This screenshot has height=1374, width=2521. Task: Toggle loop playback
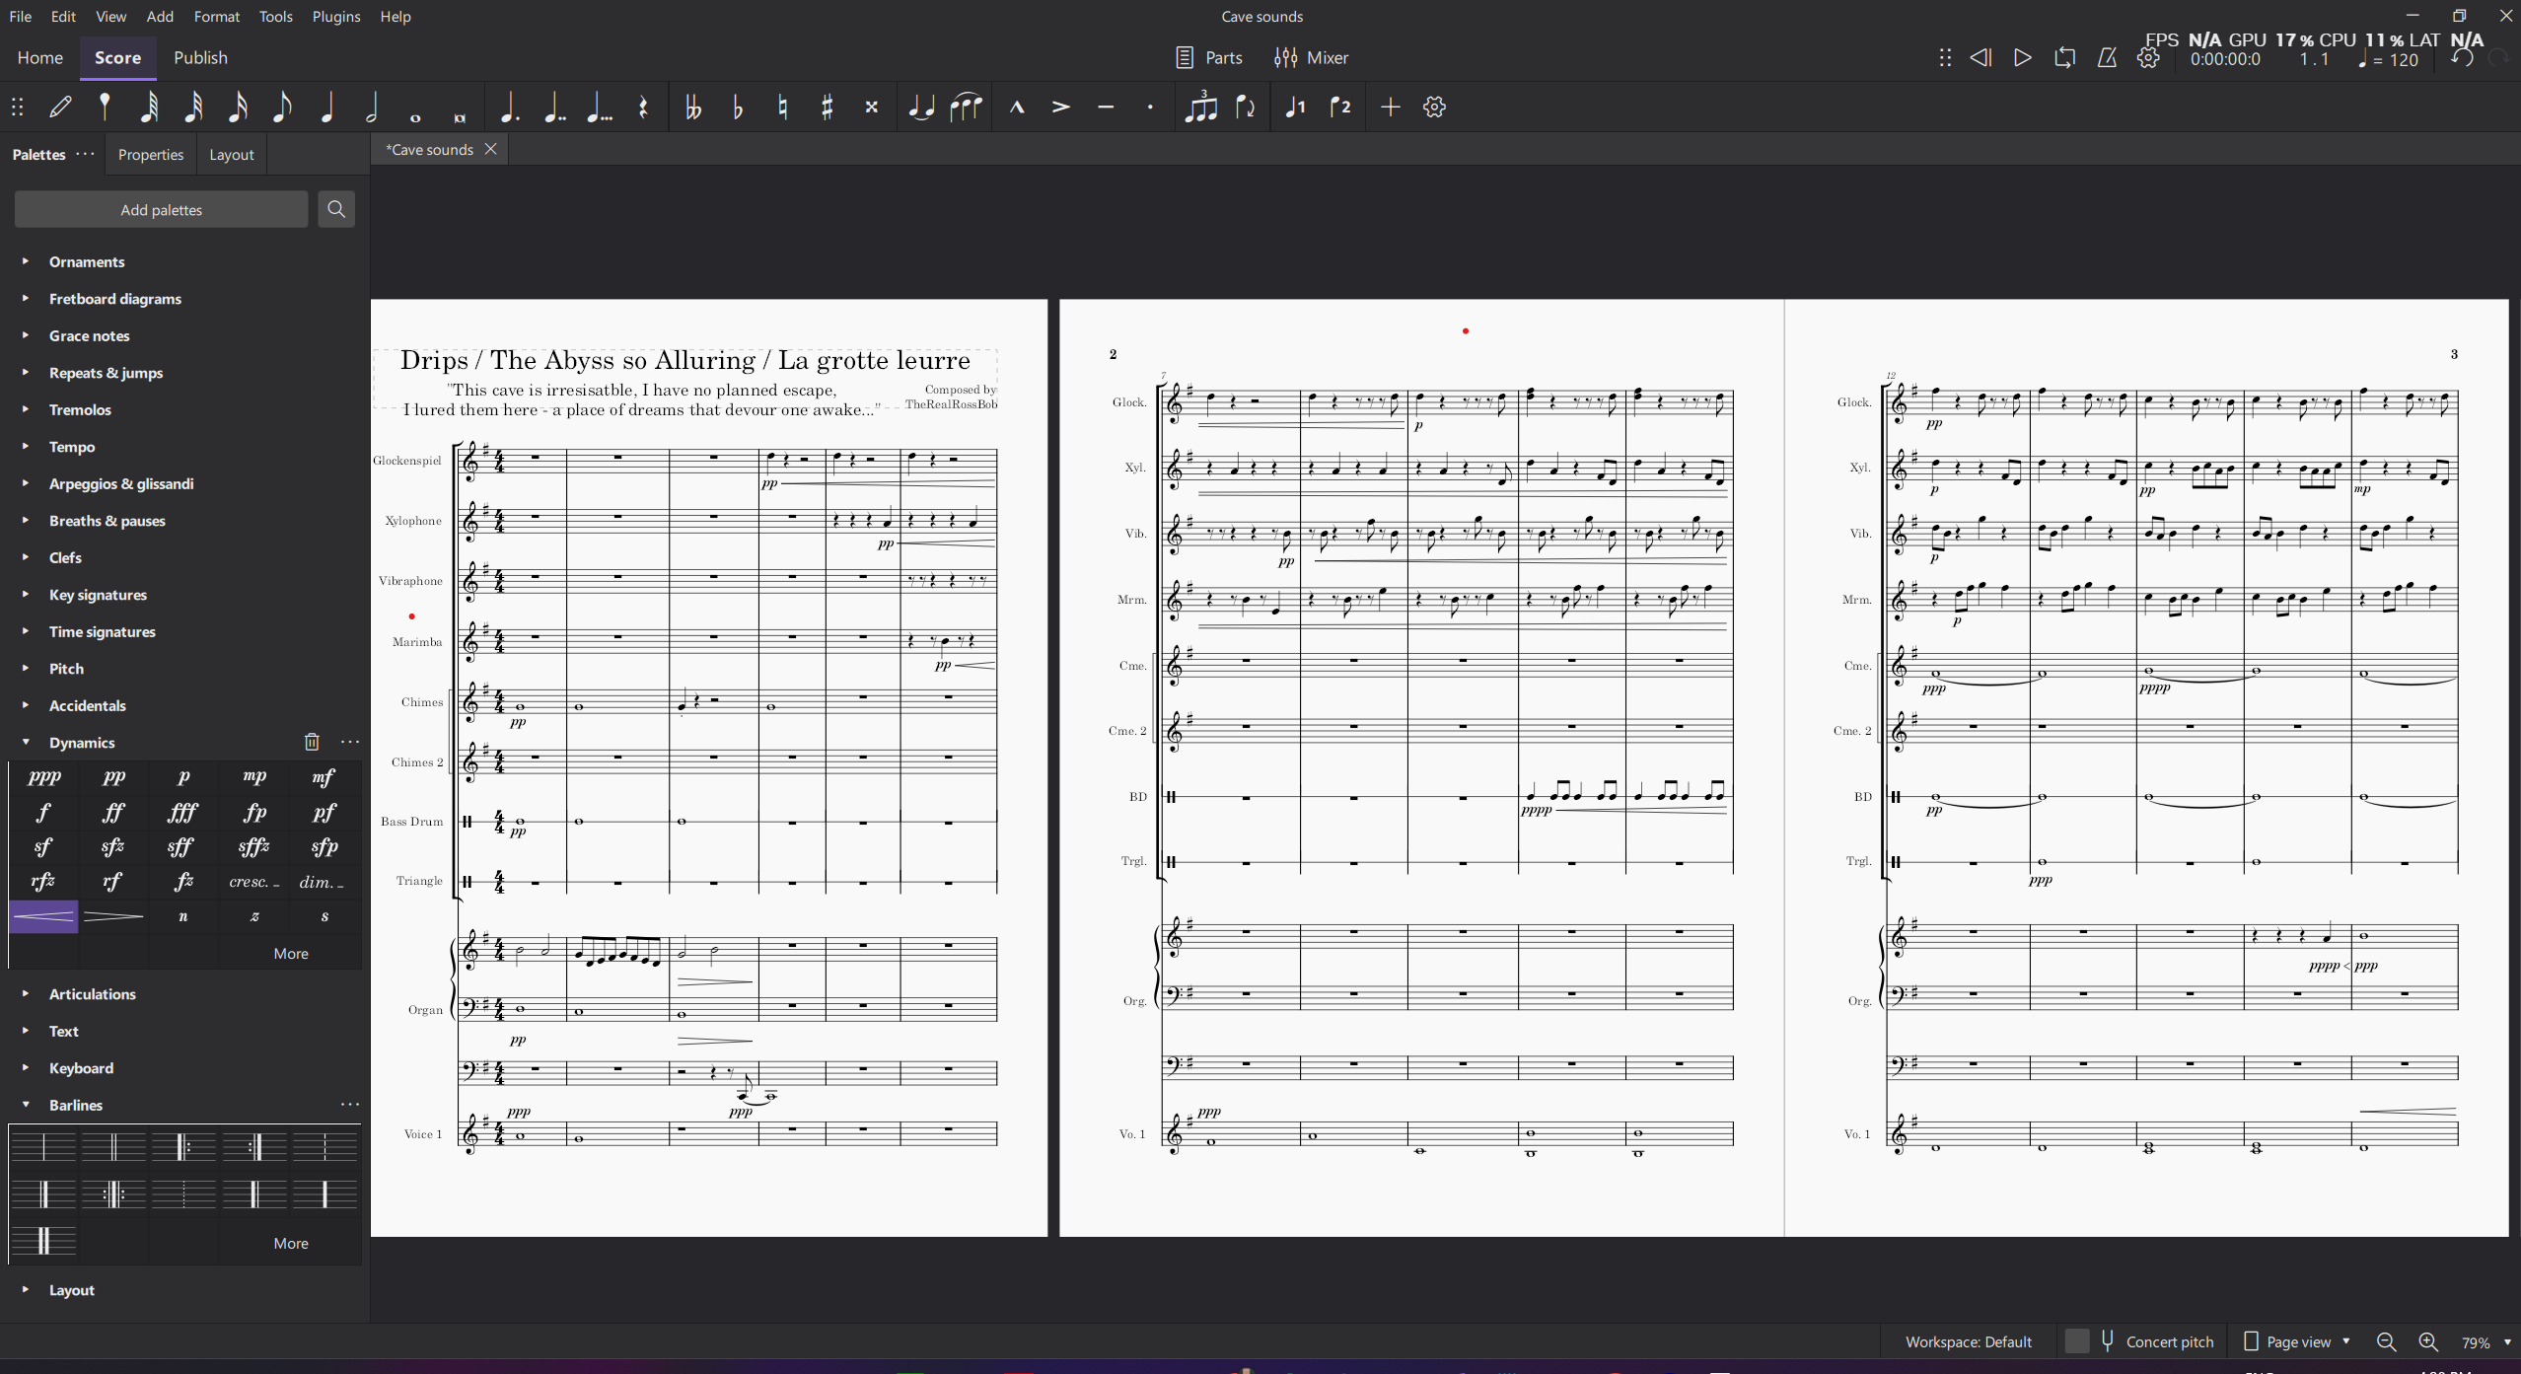click(x=2064, y=58)
